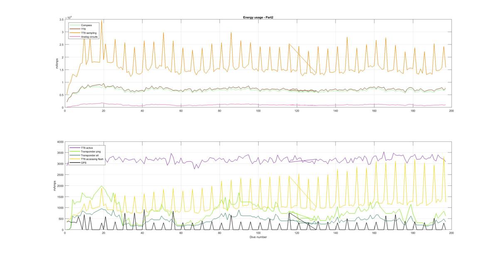Select the "TT8 accessing flash" legend label

(x=92, y=159)
